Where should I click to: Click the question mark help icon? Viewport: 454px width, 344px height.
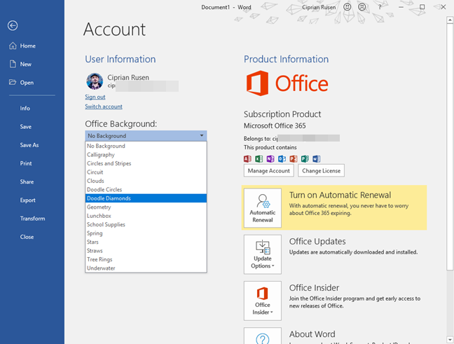380,7
